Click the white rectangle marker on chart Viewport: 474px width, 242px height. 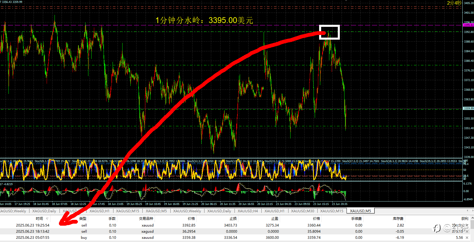329,32
